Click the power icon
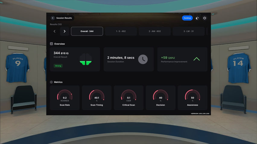This screenshot has width=257, height=144. click(x=205, y=18)
